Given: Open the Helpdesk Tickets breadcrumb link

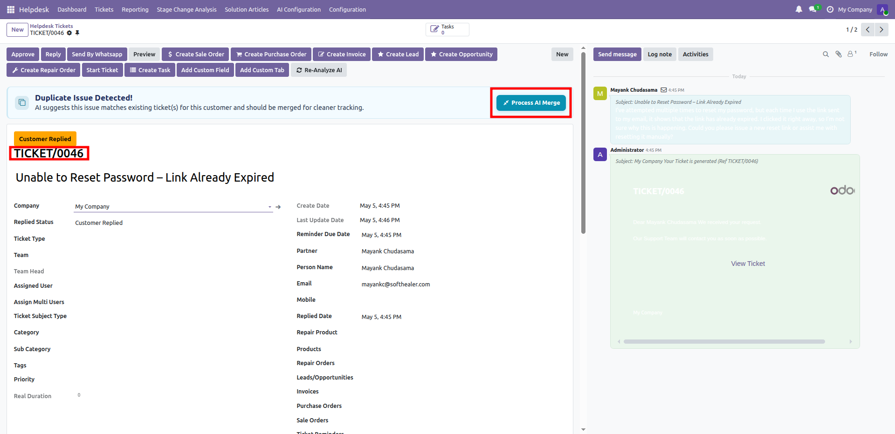Looking at the screenshot, I should pyautogui.click(x=51, y=26).
